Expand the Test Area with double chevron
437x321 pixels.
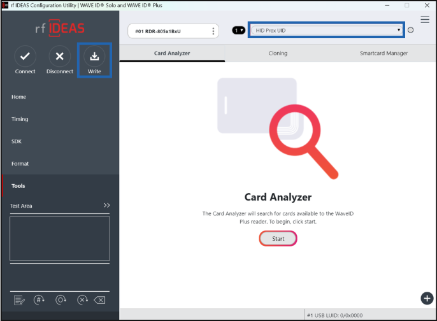coord(106,205)
